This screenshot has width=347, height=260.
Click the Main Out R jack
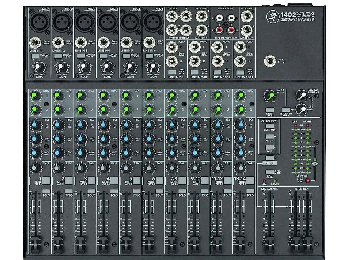[x=247, y=31]
